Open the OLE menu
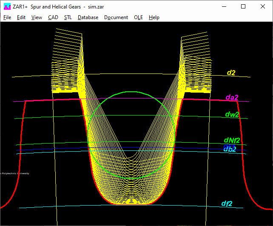Screen dimensions: 273x226 pyautogui.click(x=139, y=17)
